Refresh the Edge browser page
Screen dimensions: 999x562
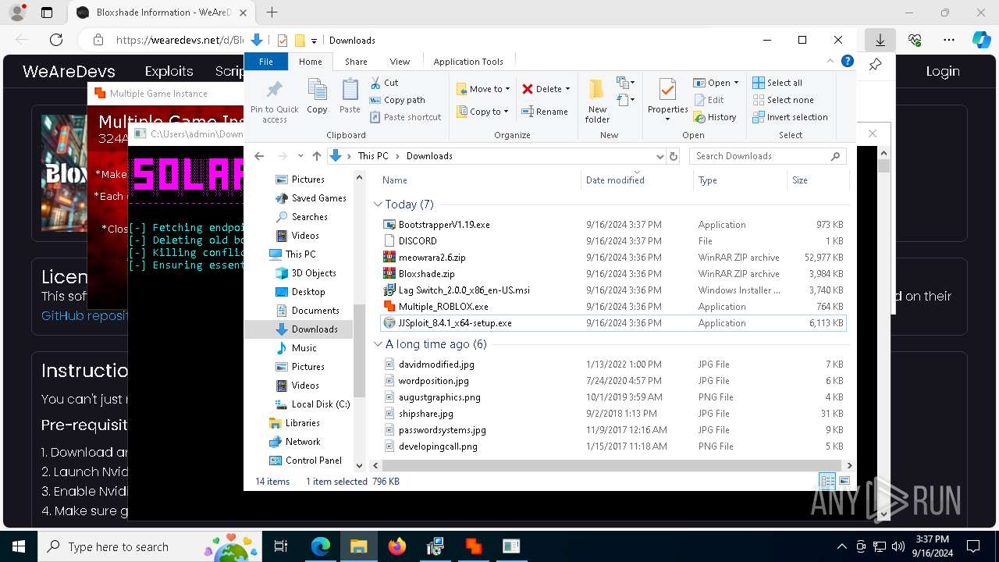[56, 40]
